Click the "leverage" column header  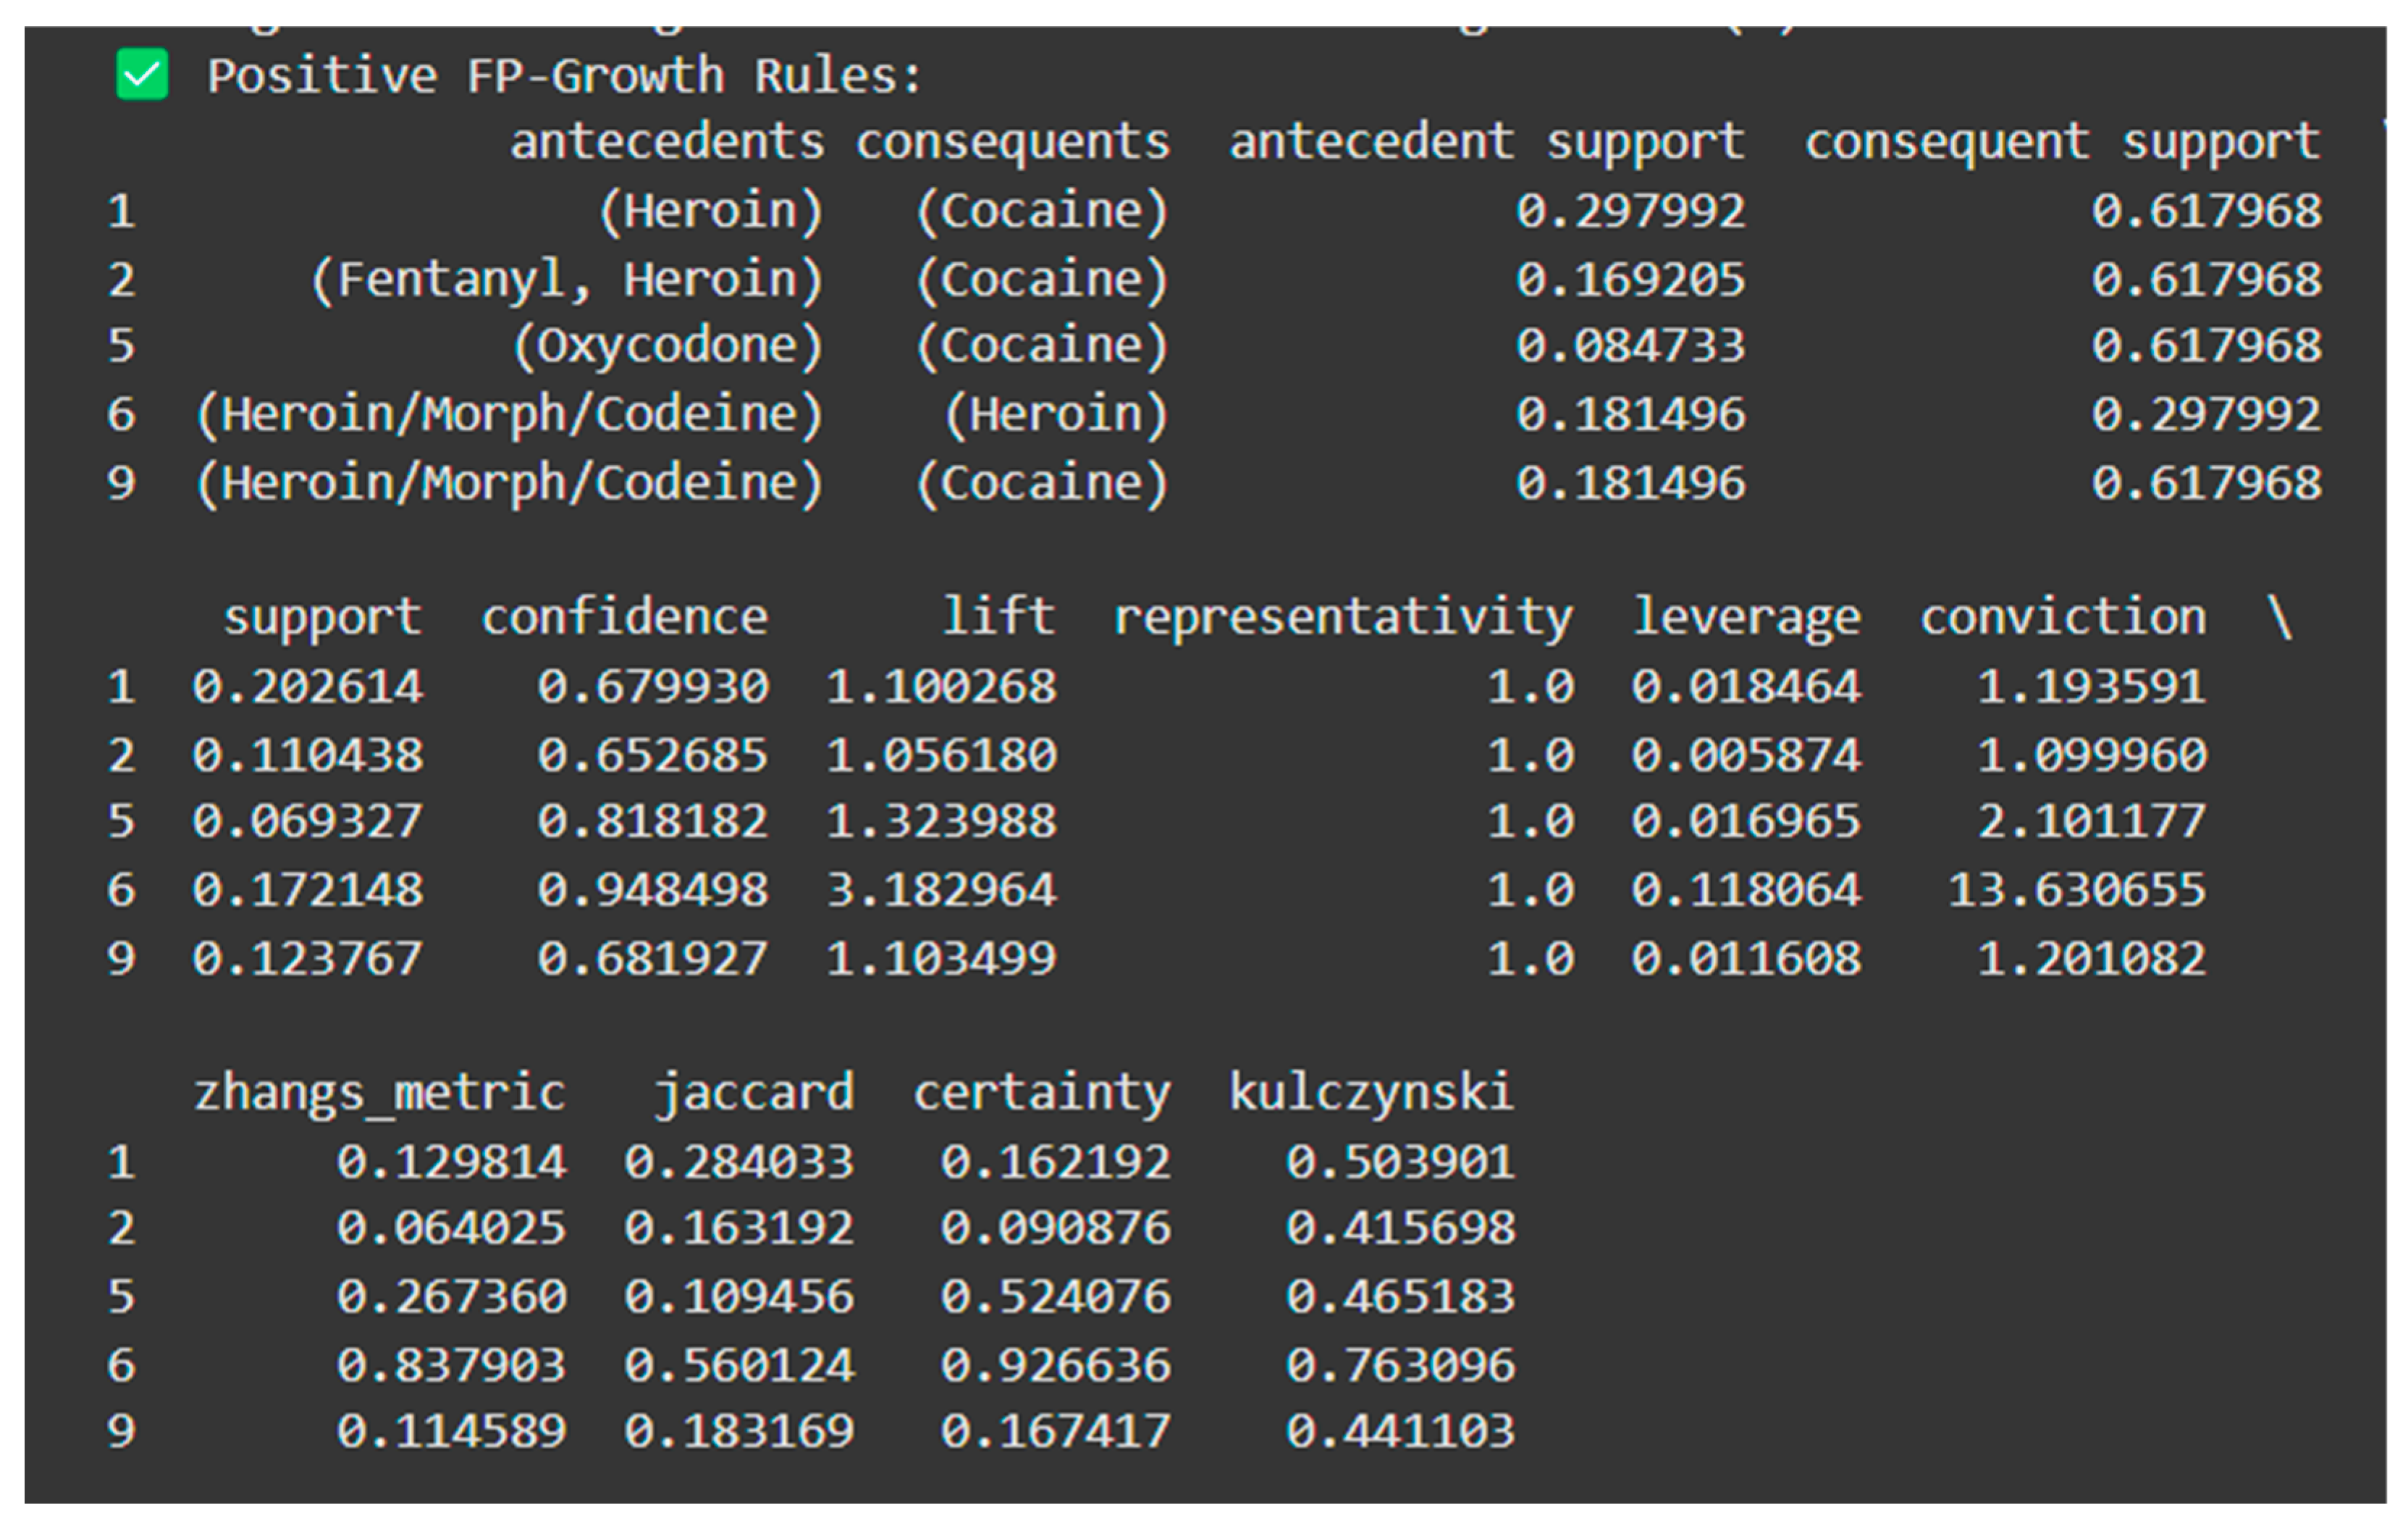pos(1746,617)
